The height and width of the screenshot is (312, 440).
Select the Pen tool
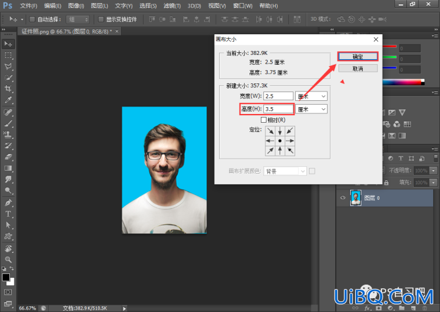pos(8,203)
